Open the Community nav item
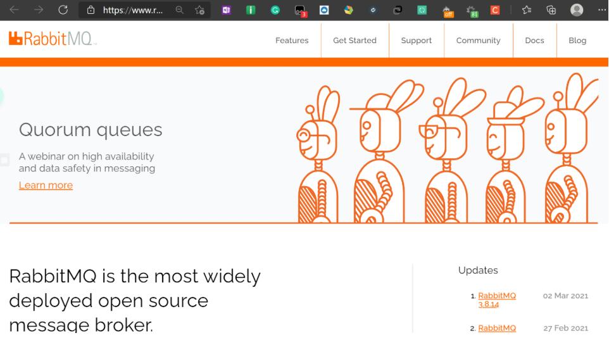This screenshot has width=609, height=352. (x=478, y=41)
